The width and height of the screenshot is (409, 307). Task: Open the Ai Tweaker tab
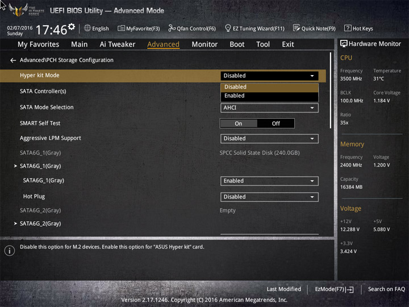point(118,44)
